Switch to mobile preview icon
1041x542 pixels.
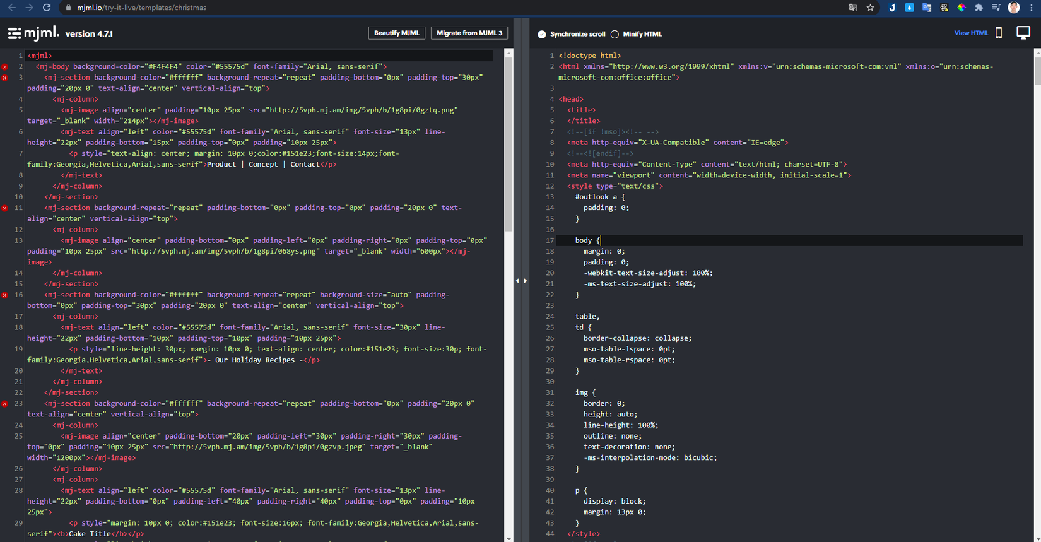(x=999, y=33)
